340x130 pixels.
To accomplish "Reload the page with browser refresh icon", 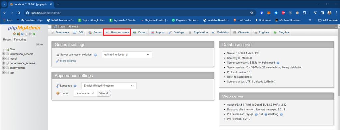I will point(19,13).
